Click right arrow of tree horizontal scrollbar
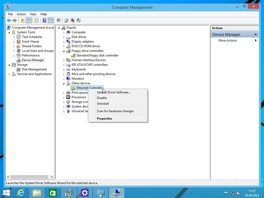Image resolution: width=264 pixels, height=198 pixels. [52, 177]
